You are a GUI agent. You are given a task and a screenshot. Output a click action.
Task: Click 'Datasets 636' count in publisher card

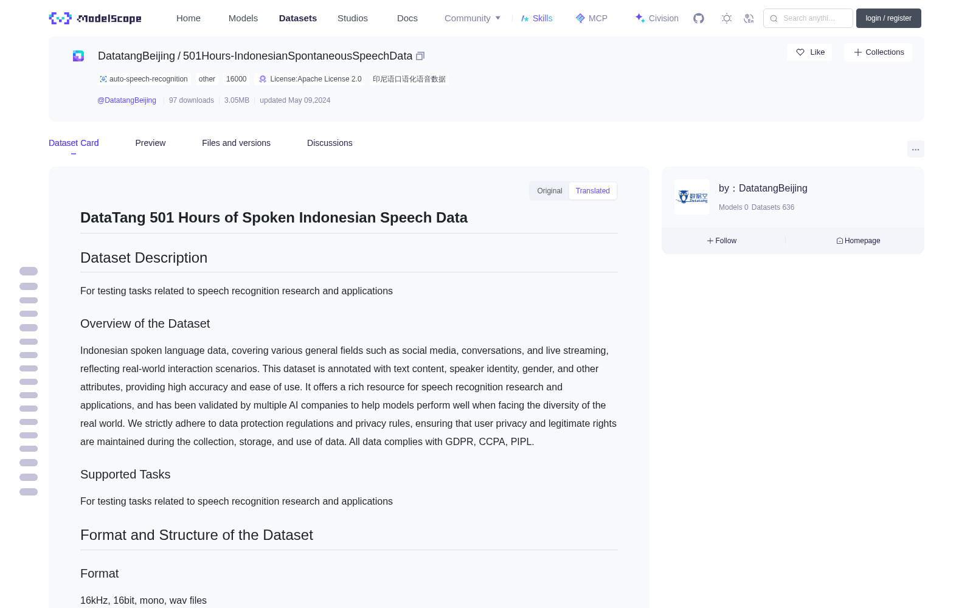pos(773,207)
